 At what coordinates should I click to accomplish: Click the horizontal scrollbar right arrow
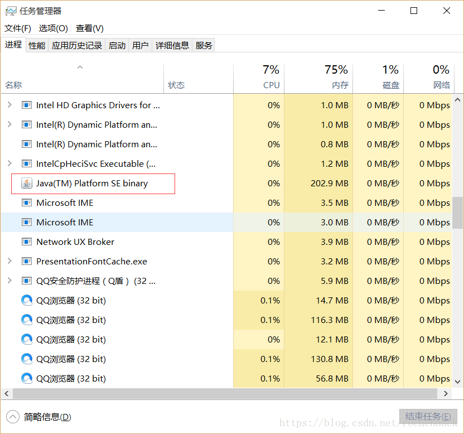coord(446,393)
